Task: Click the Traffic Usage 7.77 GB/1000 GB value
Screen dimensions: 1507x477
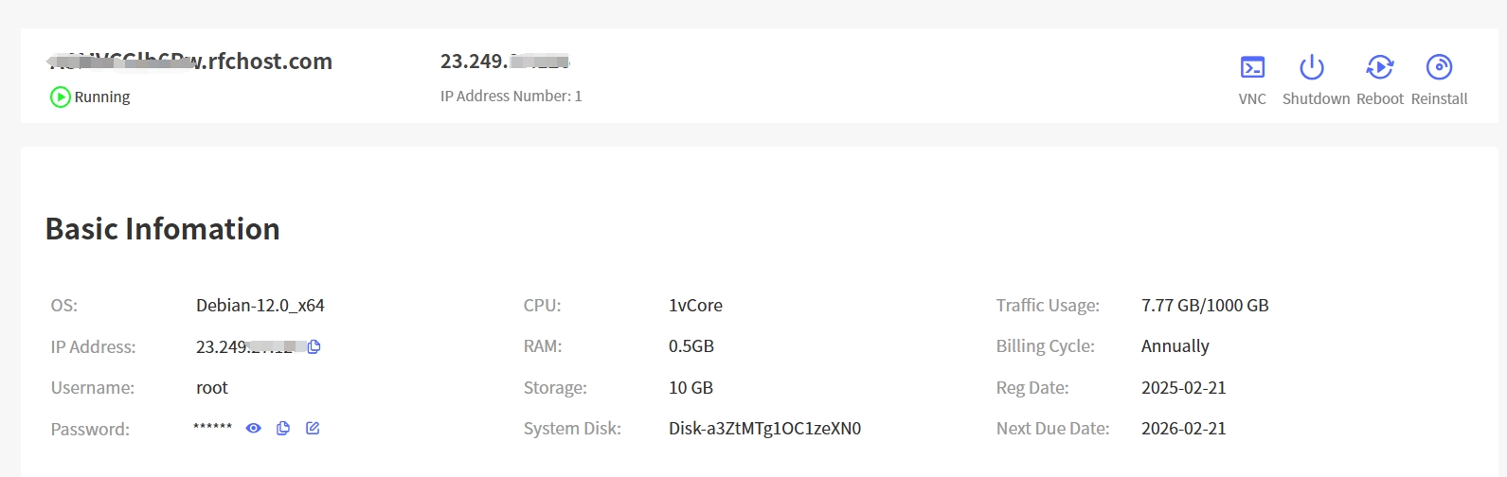Action: [1205, 306]
